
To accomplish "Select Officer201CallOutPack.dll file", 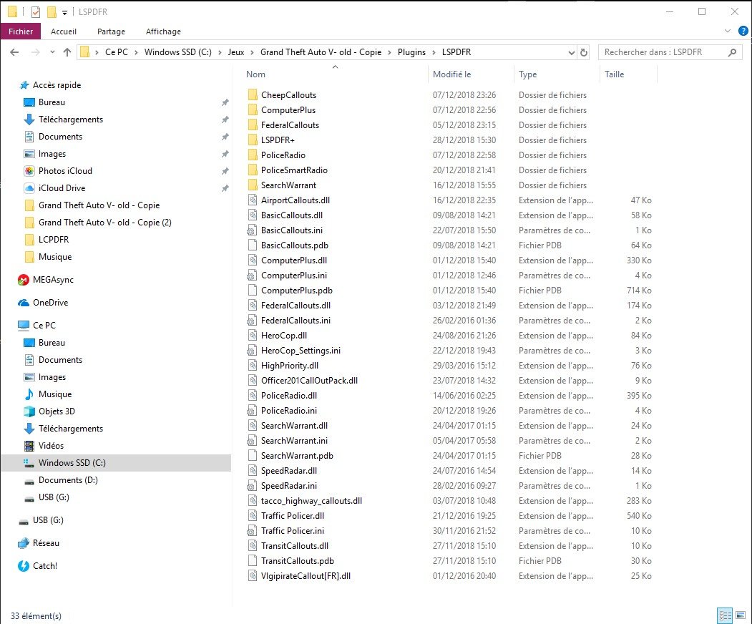I will tap(309, 381).
